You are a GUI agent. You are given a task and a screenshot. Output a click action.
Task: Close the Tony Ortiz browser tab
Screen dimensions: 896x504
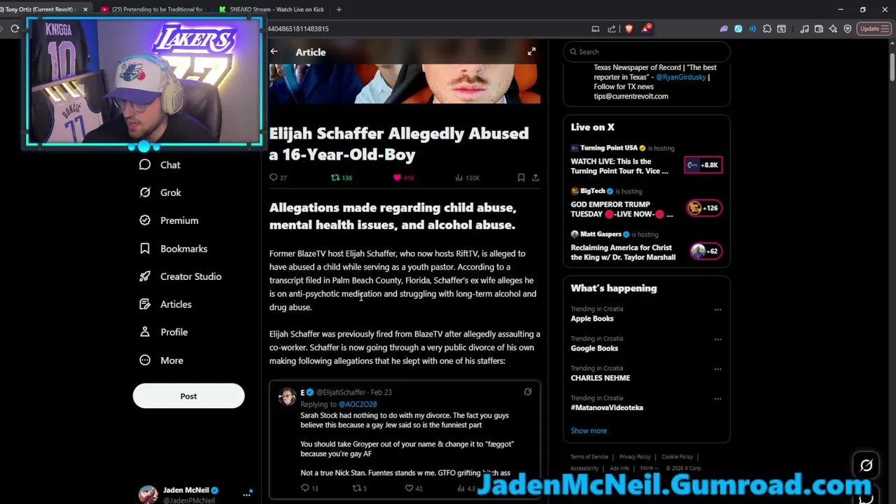click(85, 9)
